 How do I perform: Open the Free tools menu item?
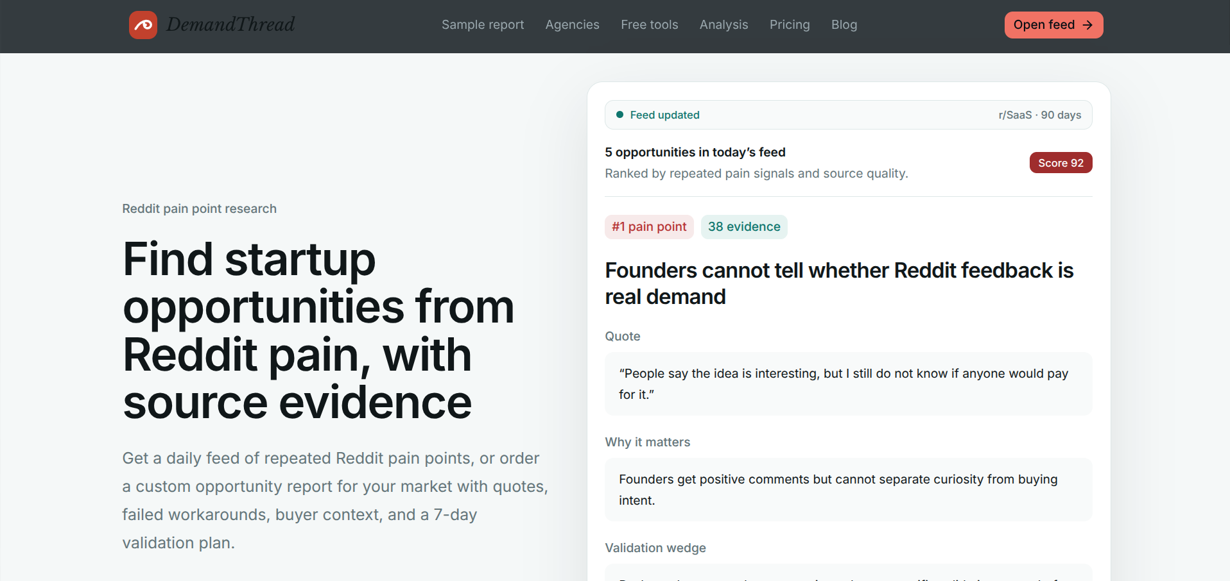650,24
